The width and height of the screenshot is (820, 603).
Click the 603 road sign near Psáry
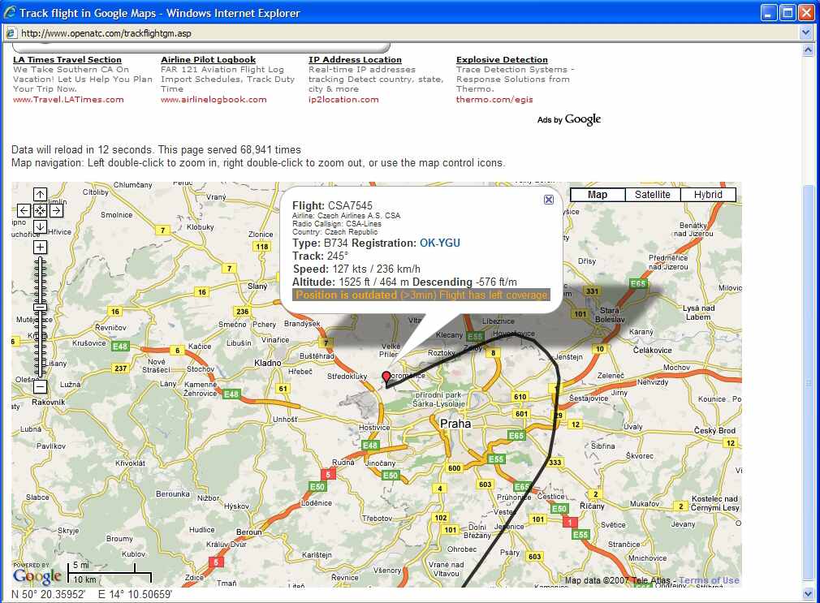[534, 557]
